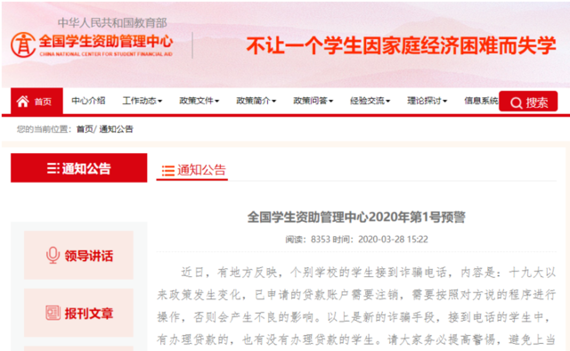This screenshot has width=570, height=351.
Task: Click the red 搜索 search button
Action: (528, 102)
